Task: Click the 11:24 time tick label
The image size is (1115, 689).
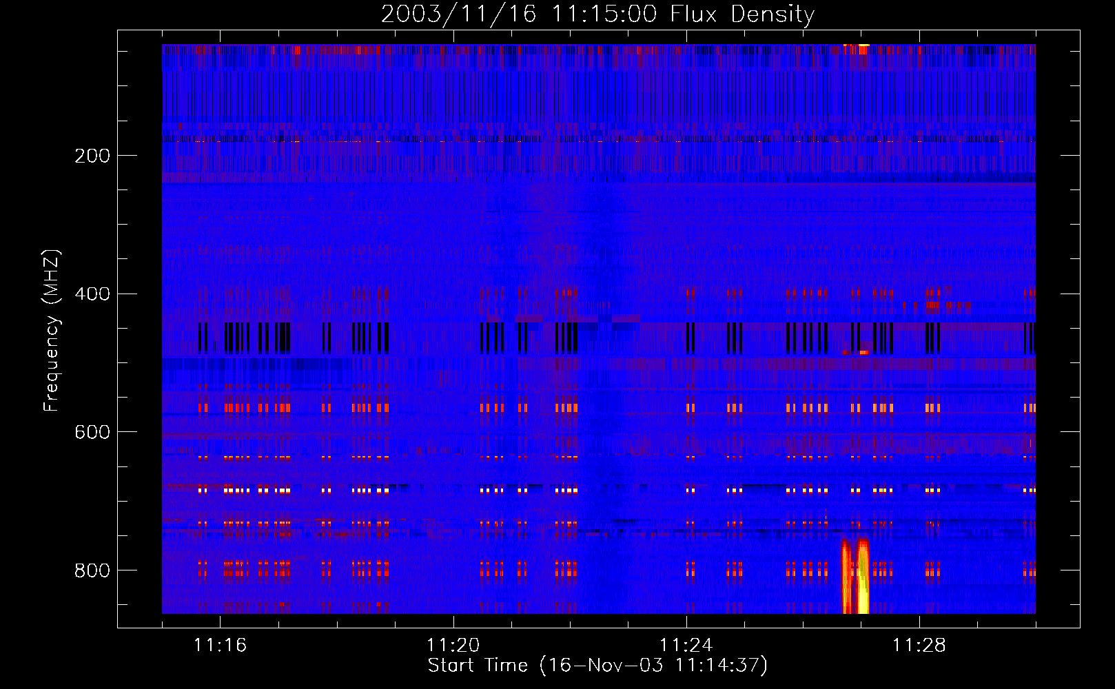Action: [686, 645]
